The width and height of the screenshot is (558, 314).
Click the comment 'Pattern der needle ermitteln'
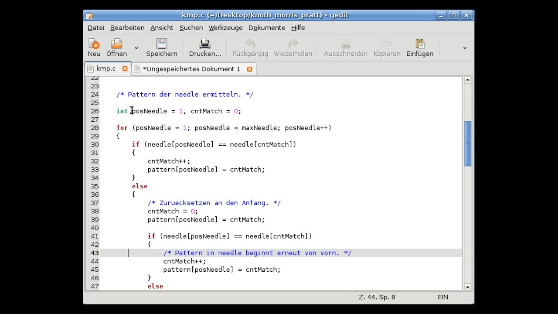click(185, 94)
